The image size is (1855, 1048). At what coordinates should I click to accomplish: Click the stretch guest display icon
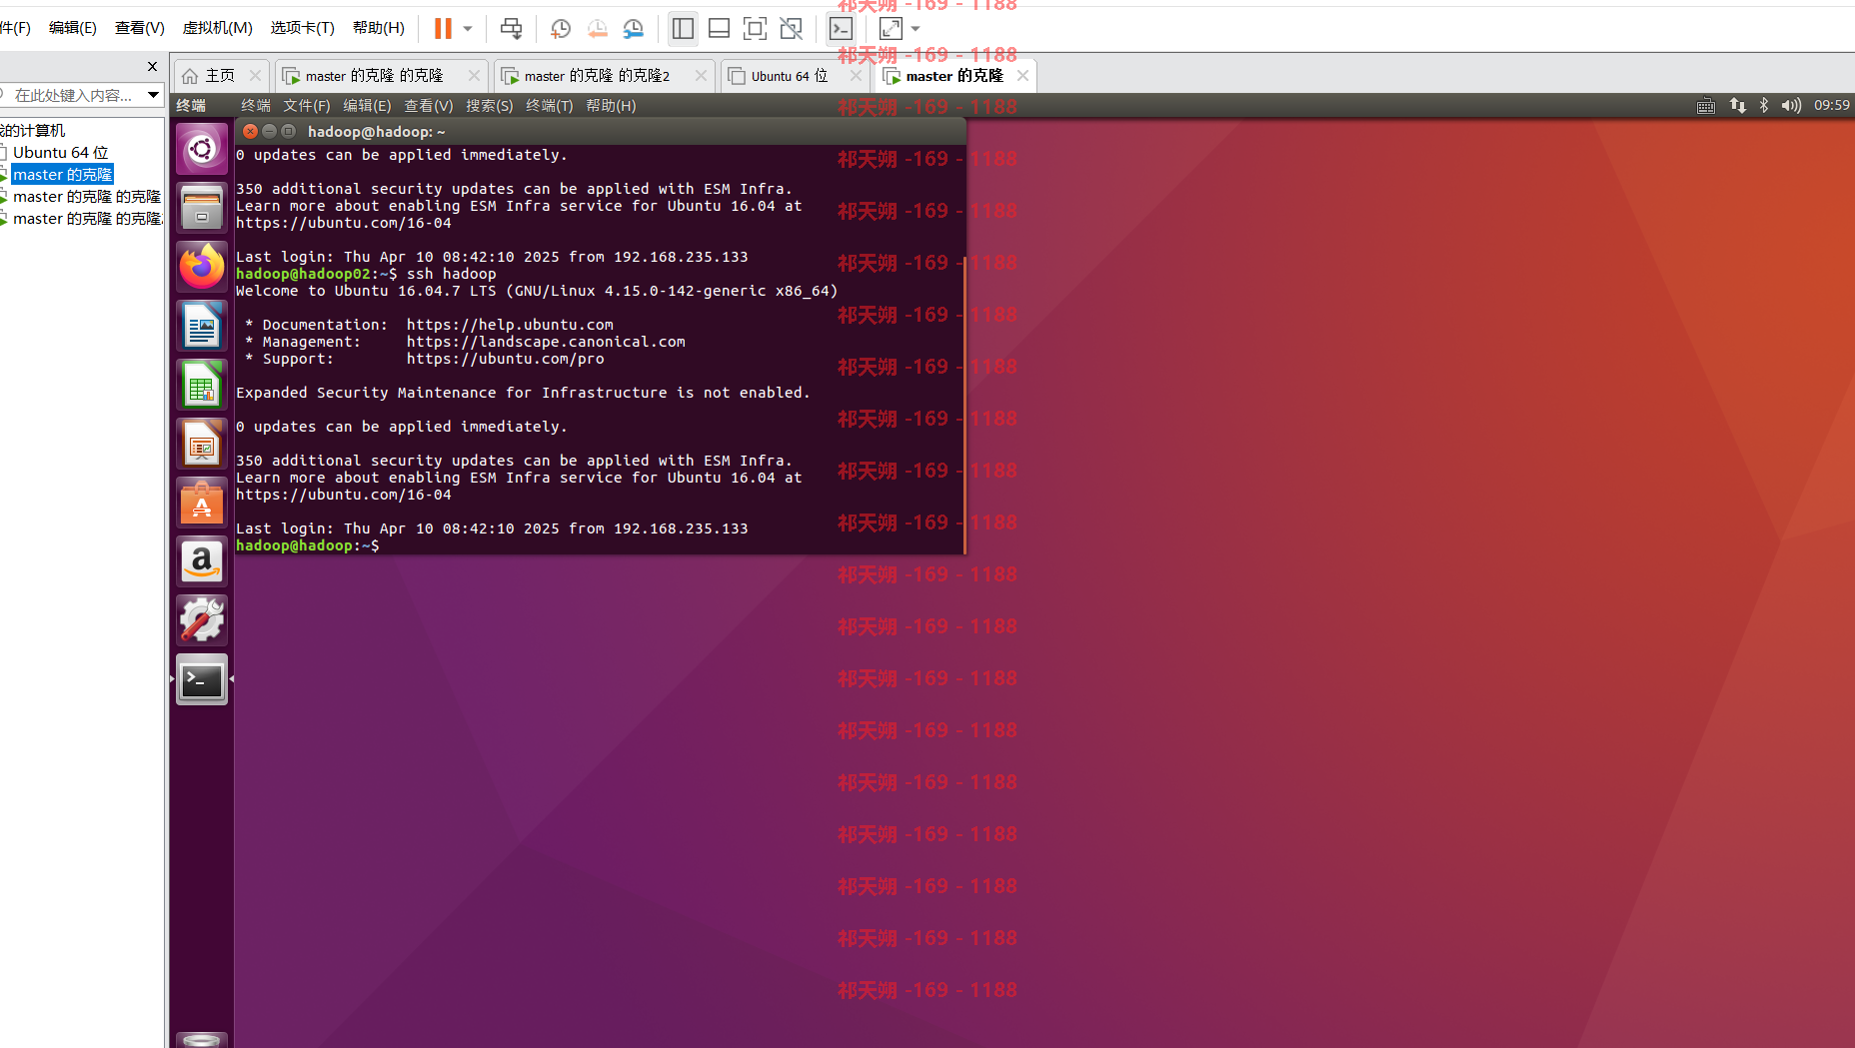pos(891,28)
